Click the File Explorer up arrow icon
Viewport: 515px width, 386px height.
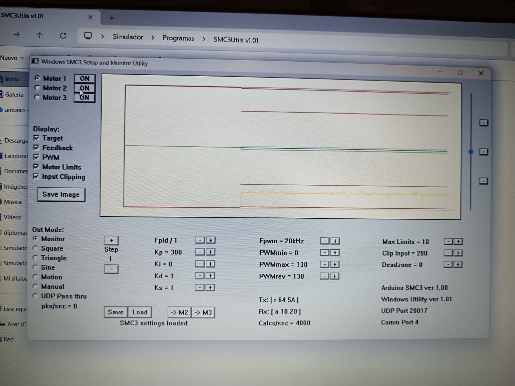[40, 35]
